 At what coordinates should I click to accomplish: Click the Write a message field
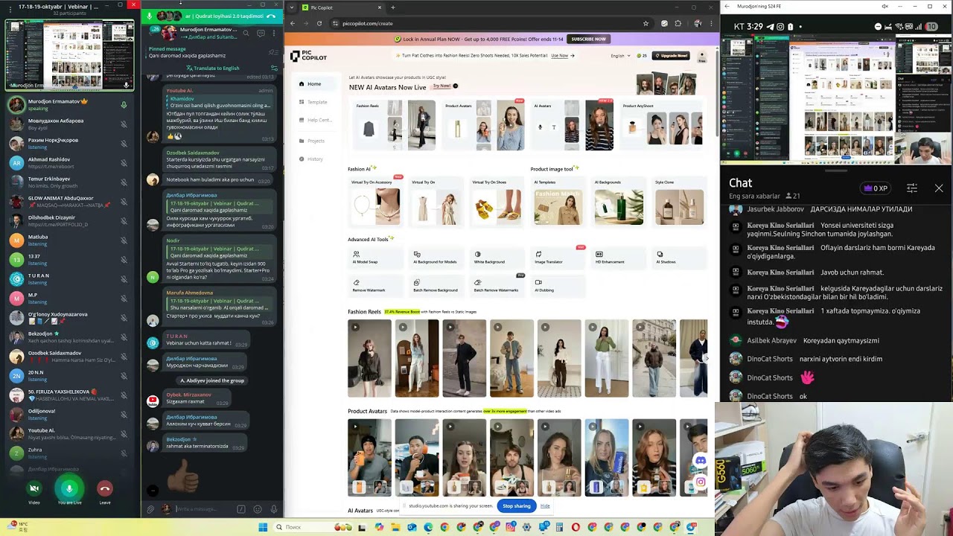click(x=205, y=509)
